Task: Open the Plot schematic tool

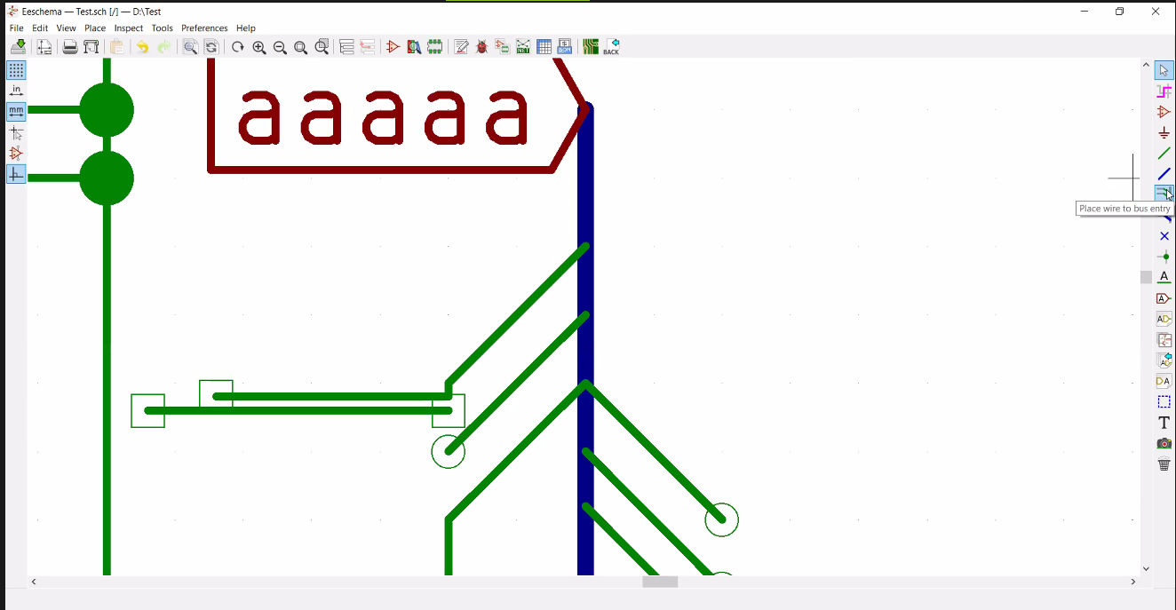Action: pyautogui.click(x=91, y=47)
